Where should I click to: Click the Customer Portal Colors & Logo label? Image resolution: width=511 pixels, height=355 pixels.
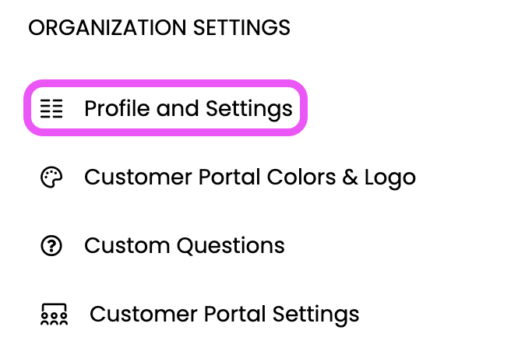(x=250, y=177)
